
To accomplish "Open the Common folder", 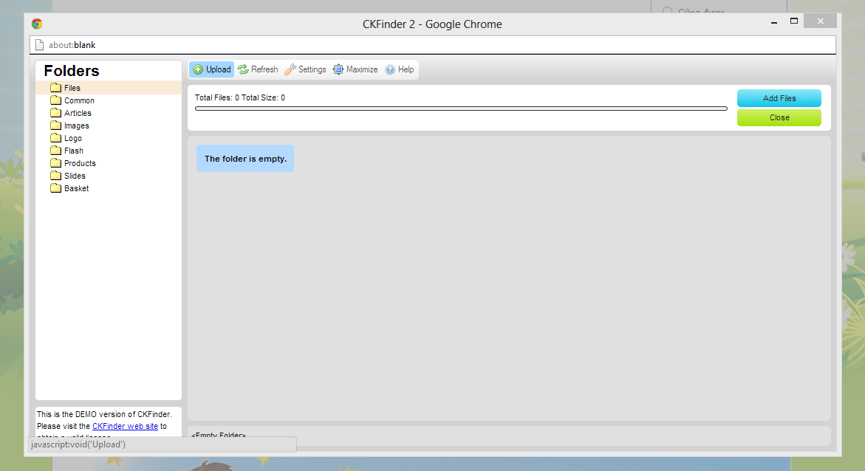I will [x=80, y=101].
